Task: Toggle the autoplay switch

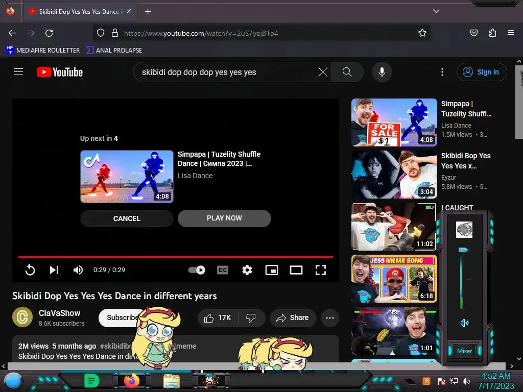Action: [197, 269]
